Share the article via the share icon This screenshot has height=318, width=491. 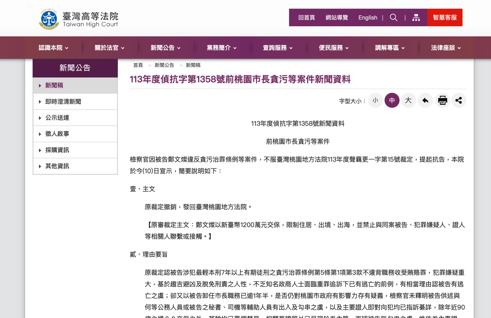[x=458, y=100]
